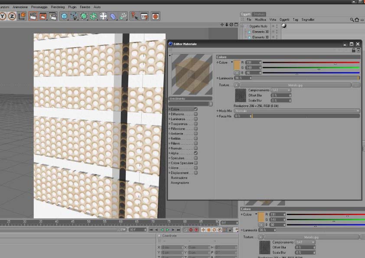Viewport: 365px width, 258px height.
Task: Open the Plugin menu
Action: click(x=72, y=7)
